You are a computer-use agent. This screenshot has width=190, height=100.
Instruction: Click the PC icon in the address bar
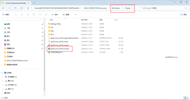pyautogui.click(x=28, y=8)
